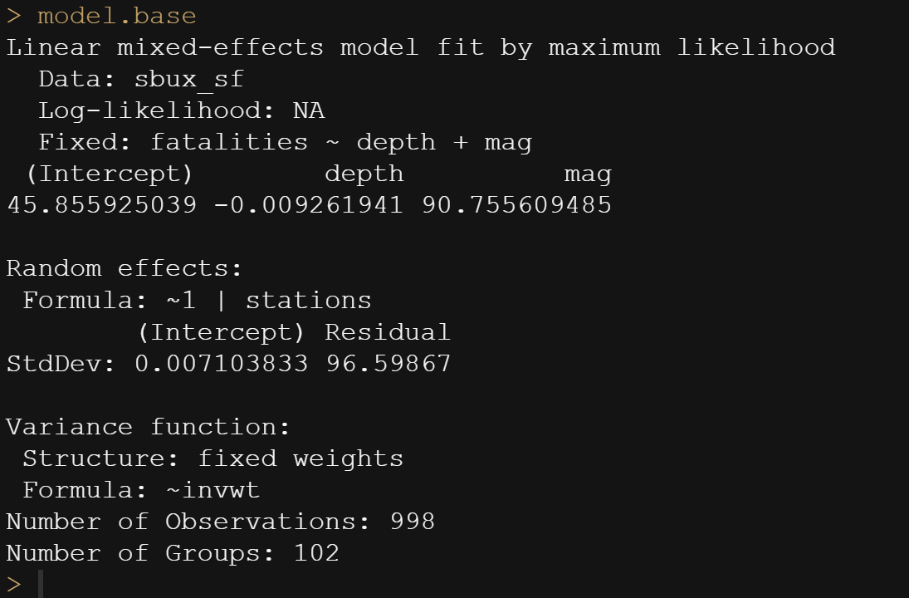
Task: Click the Residual column header
Action: point(388,332)
